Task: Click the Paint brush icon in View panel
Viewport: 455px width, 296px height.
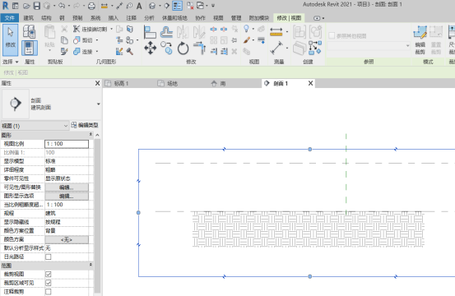Action: pos(247,40)
